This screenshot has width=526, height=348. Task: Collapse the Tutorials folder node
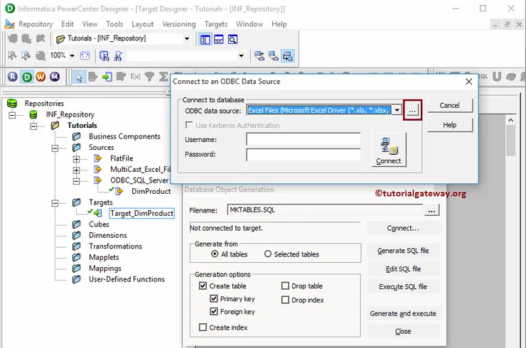point(33,126)
